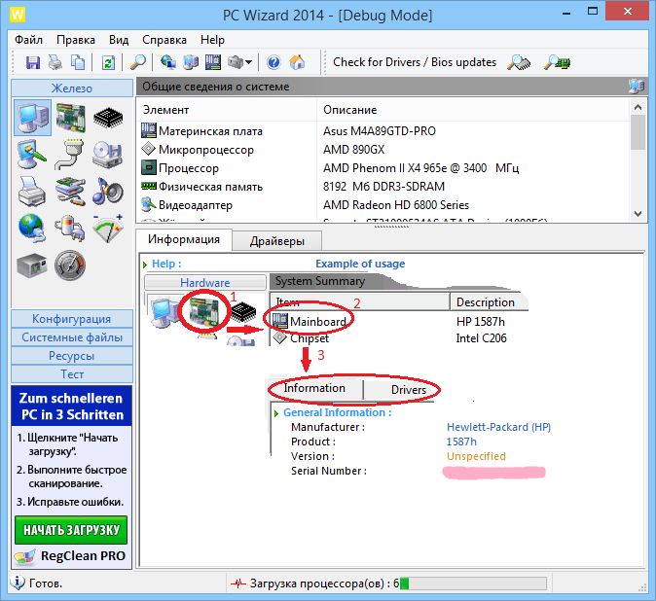Click the AMD Radeon HD 6800 Series value

pos(396,205)
